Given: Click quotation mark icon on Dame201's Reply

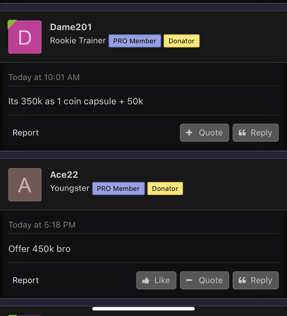Looking at the screenshot, I should [x=242, y=133].
